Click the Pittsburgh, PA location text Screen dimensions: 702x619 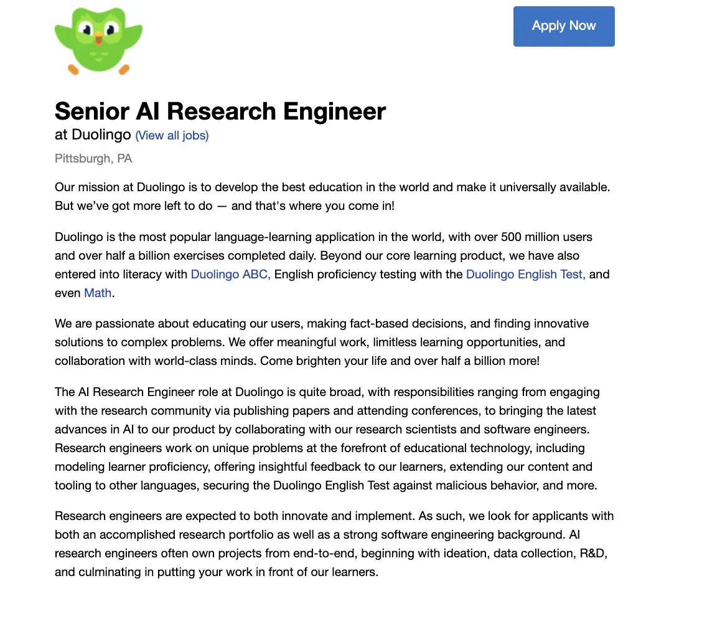pos(93,158)
